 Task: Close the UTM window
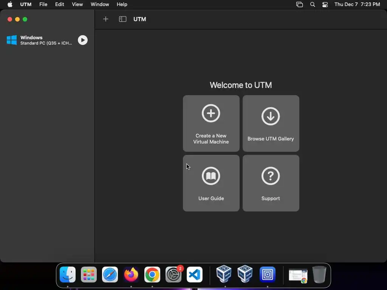point(10,19)
